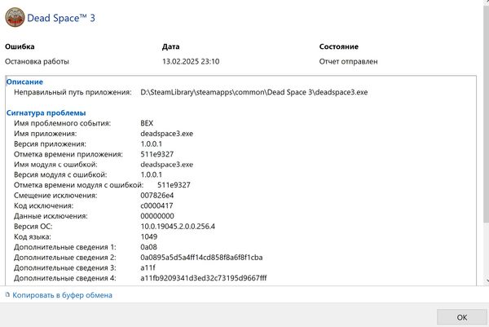Click exception code value c0000417
The width and height of the screenshot is (489, 327).
click(x=156, y=205)
